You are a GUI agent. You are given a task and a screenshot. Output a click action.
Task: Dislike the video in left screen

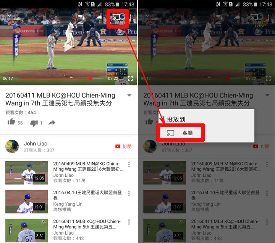[34, 123]
